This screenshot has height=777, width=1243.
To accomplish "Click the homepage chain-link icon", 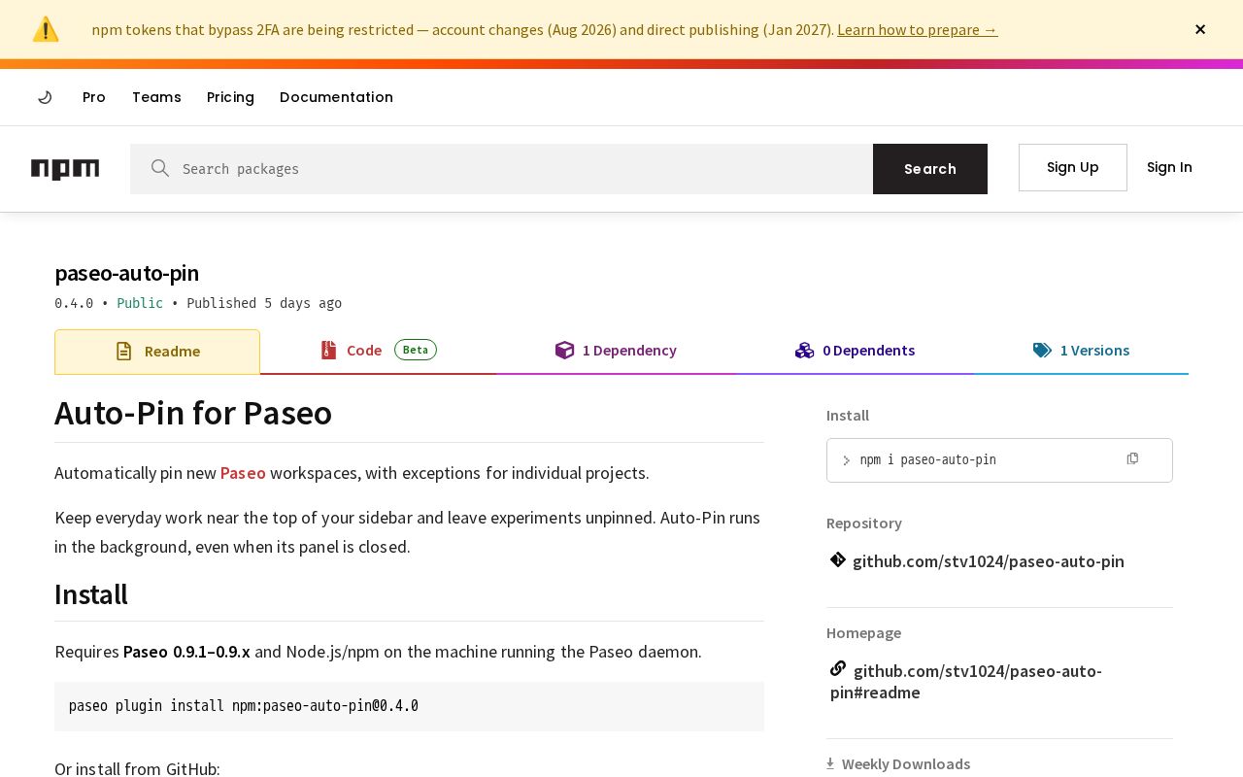I will (838, 668).
